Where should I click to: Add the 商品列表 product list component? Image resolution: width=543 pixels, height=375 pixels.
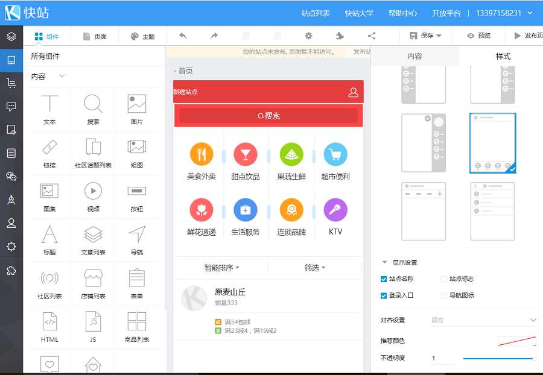[137, 327]
